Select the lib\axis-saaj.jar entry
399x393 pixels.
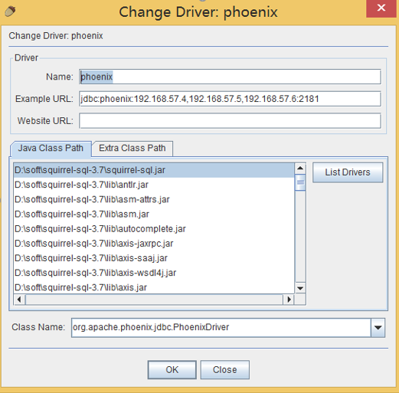154,258
